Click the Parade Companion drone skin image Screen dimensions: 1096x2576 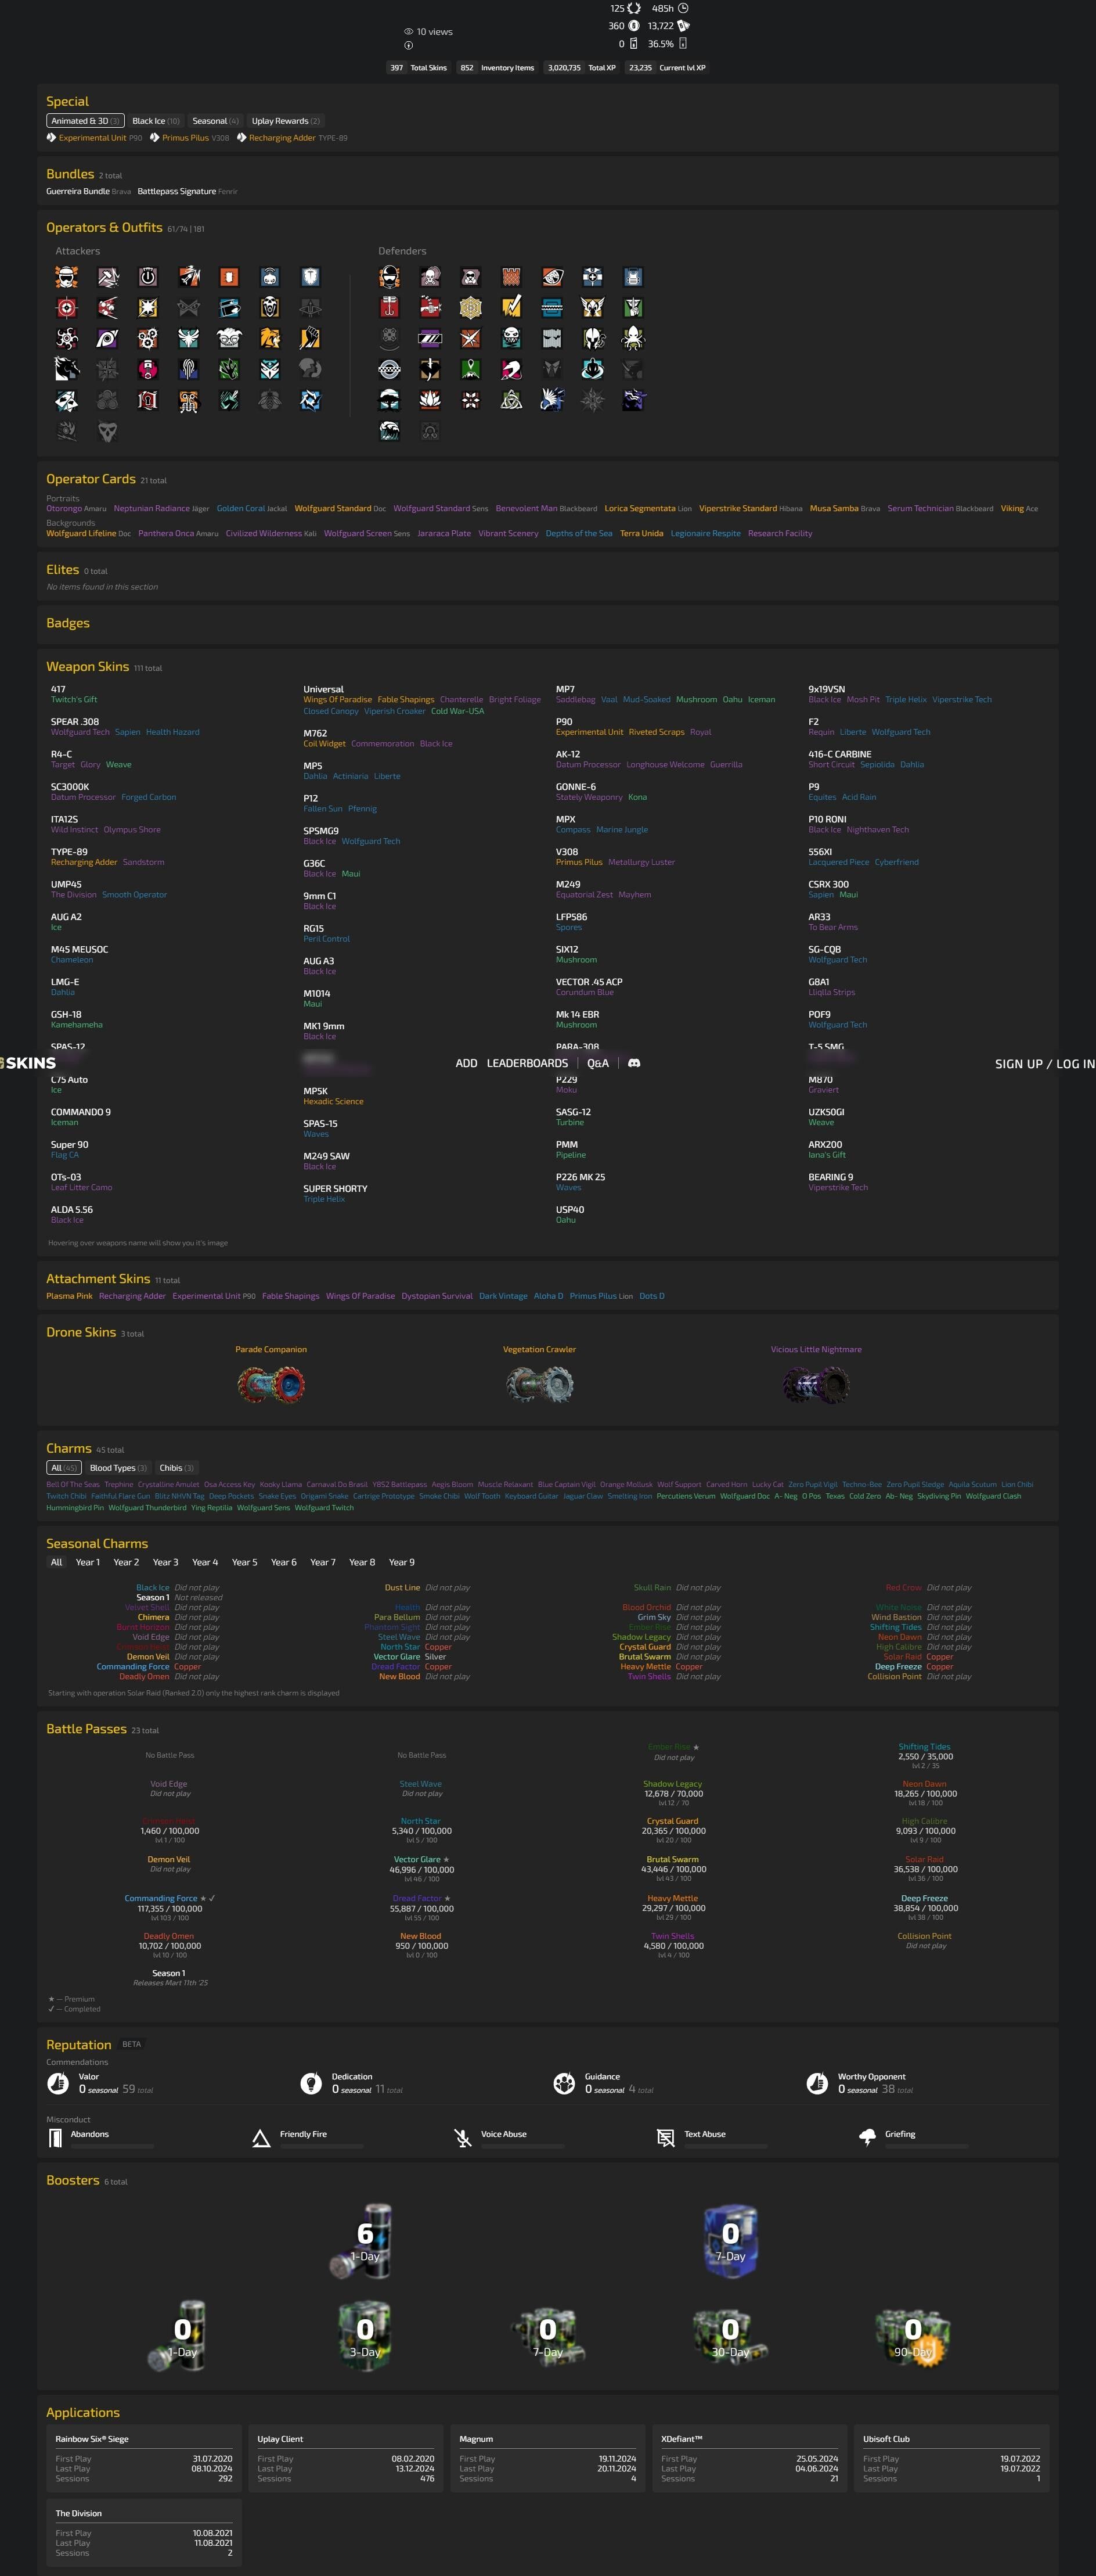click(x=271, y=1384)
